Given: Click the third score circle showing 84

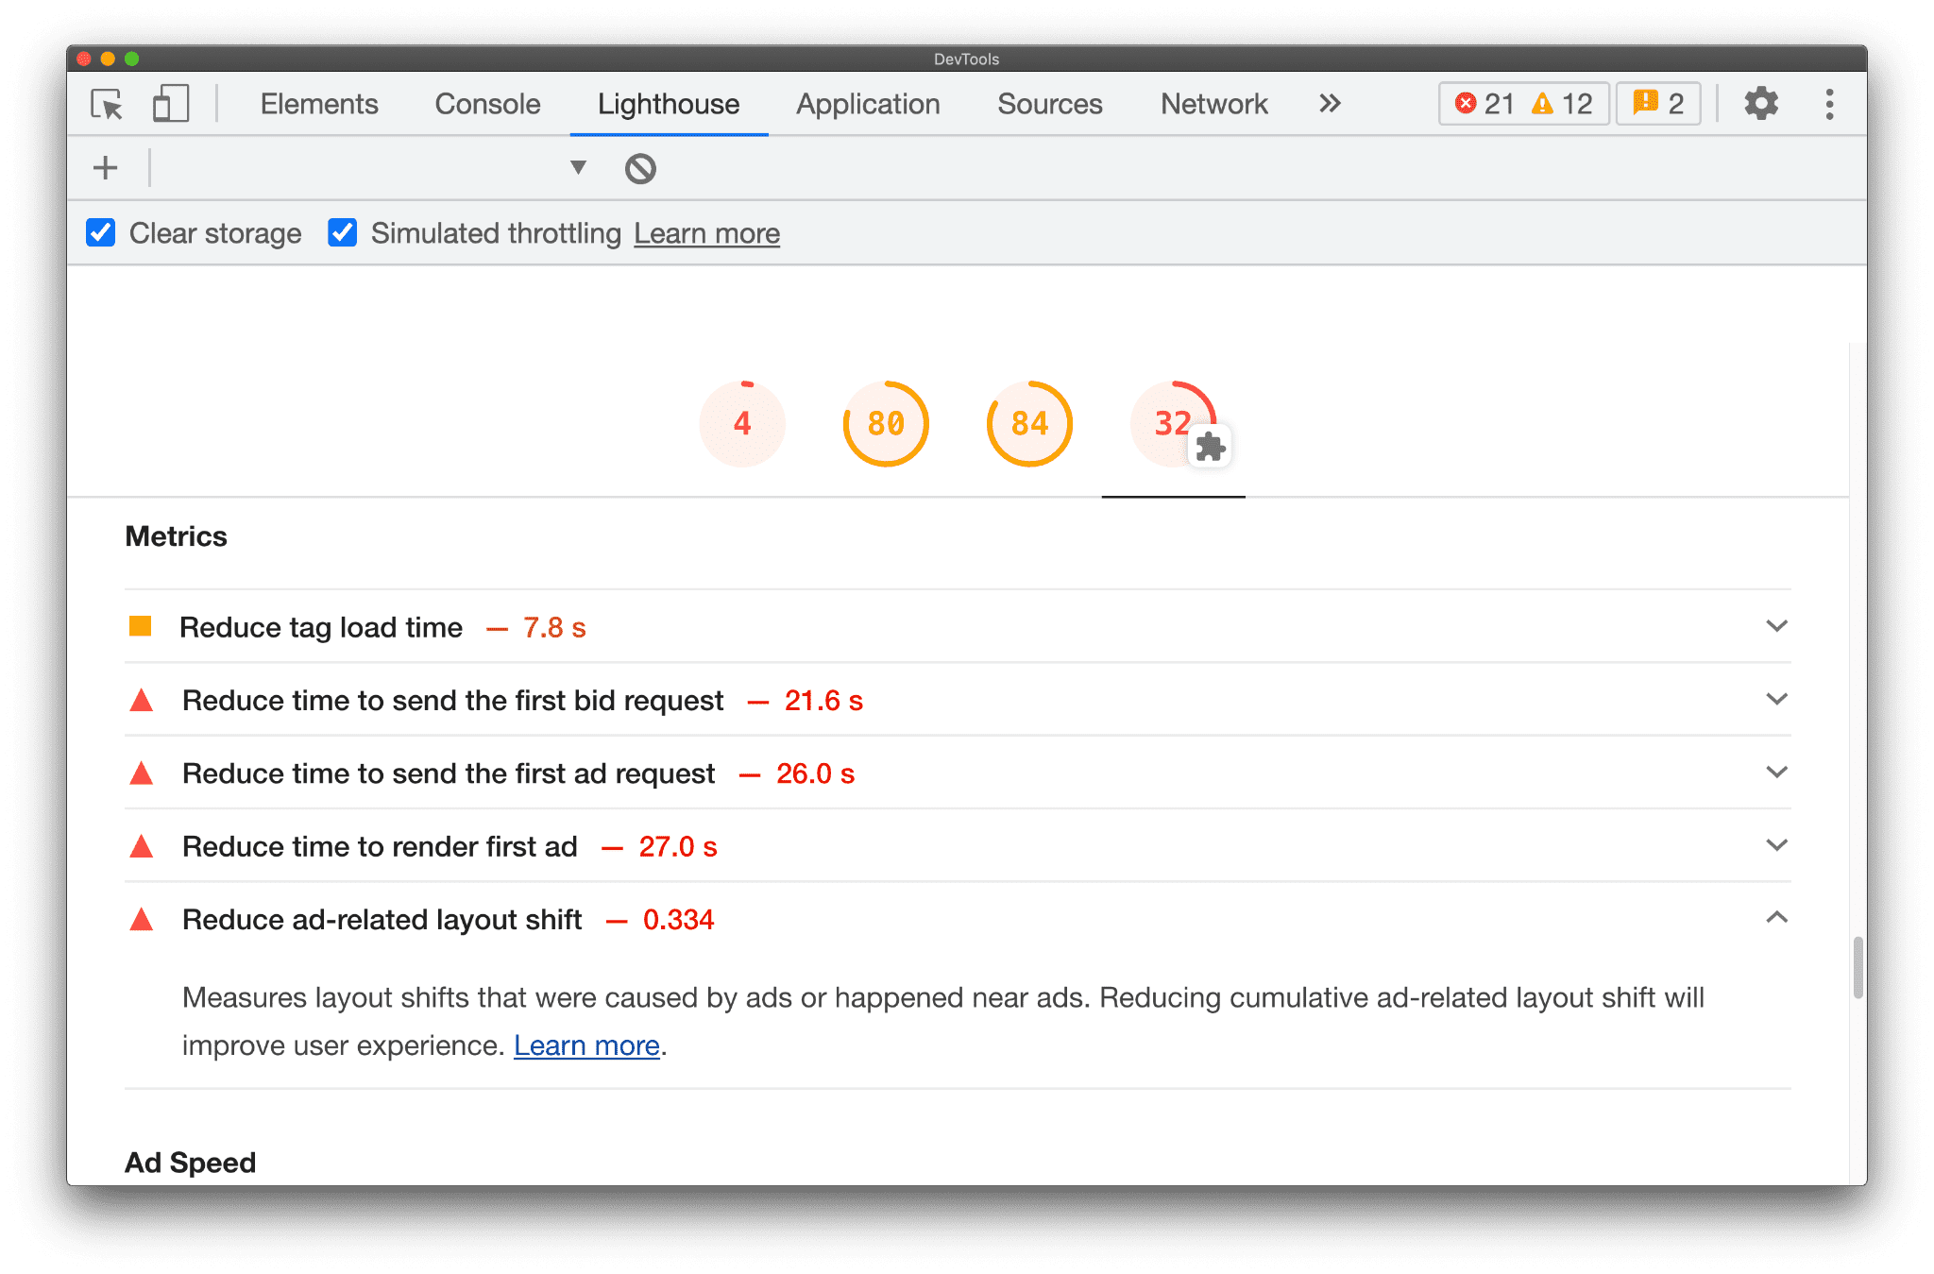Looking at the screenshot, I should pos(1028,424).
